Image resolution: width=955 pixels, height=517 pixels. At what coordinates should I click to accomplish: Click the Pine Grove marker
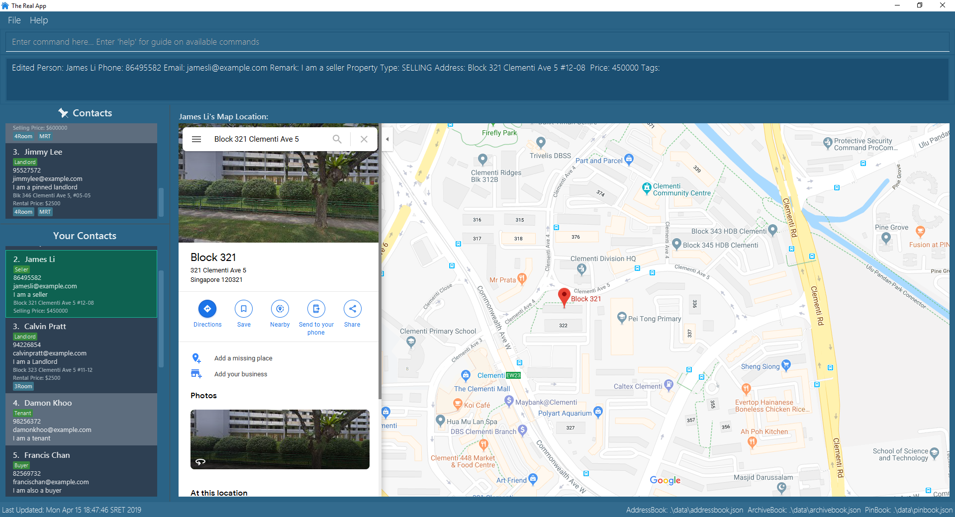886,238
